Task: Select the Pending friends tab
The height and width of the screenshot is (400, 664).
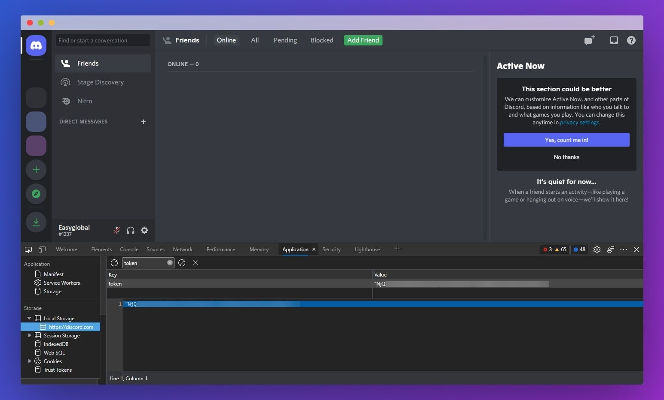Action: (285, 40)
